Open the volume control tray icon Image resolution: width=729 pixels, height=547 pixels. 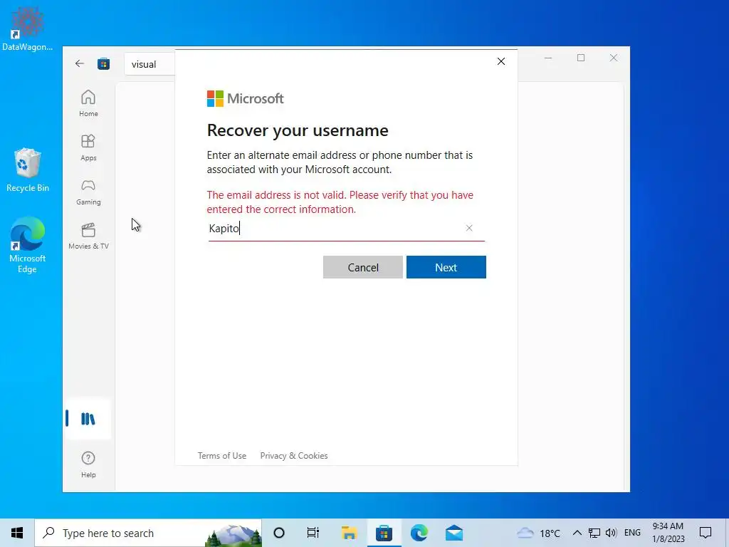(612, 533)
